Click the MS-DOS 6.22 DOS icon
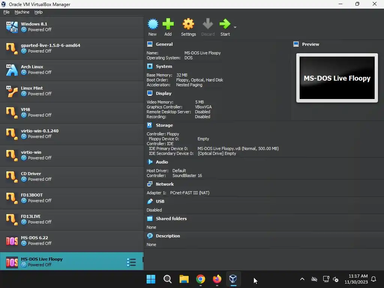The image size is (384, 288). (x=12, y=241)
